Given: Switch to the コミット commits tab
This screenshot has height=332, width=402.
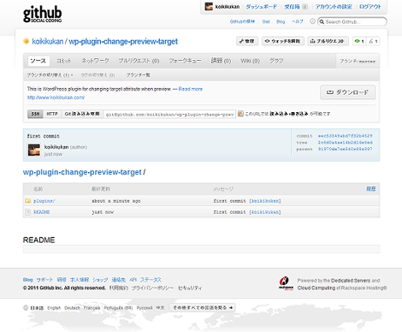Looking at the screenshot, I should click(x=63, y=61).
